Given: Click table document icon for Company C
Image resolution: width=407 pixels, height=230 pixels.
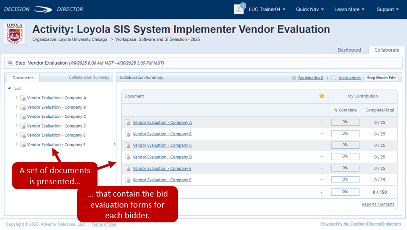Looking at the screenshot, I should [x=128, y=145].
